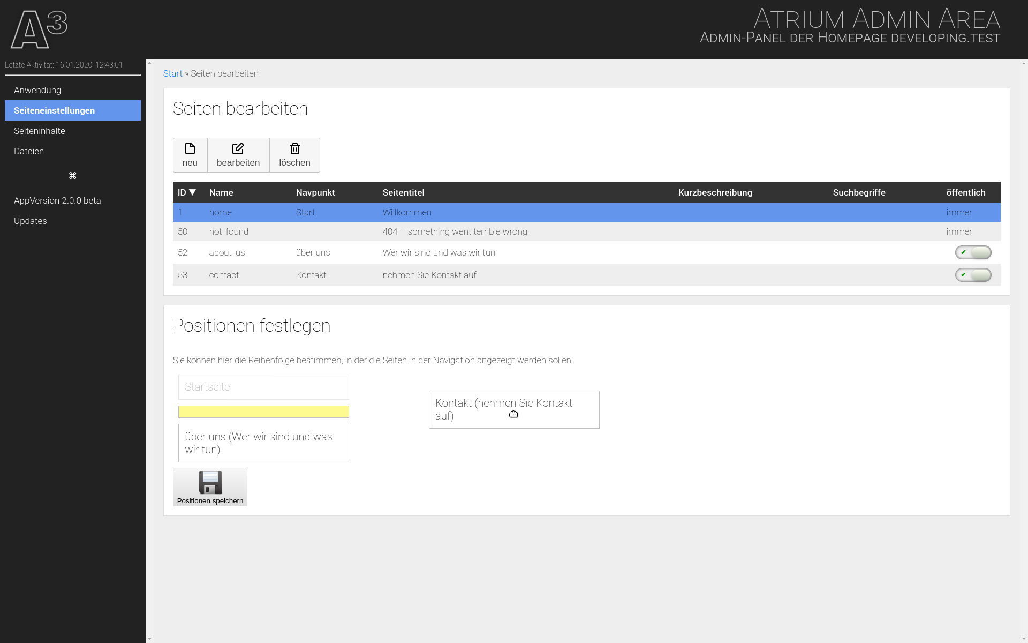This screenshot has width=1028, height=643.
Task: Click the new page (neu) icon
Action: pyautogui.click(x=190, y=148)
